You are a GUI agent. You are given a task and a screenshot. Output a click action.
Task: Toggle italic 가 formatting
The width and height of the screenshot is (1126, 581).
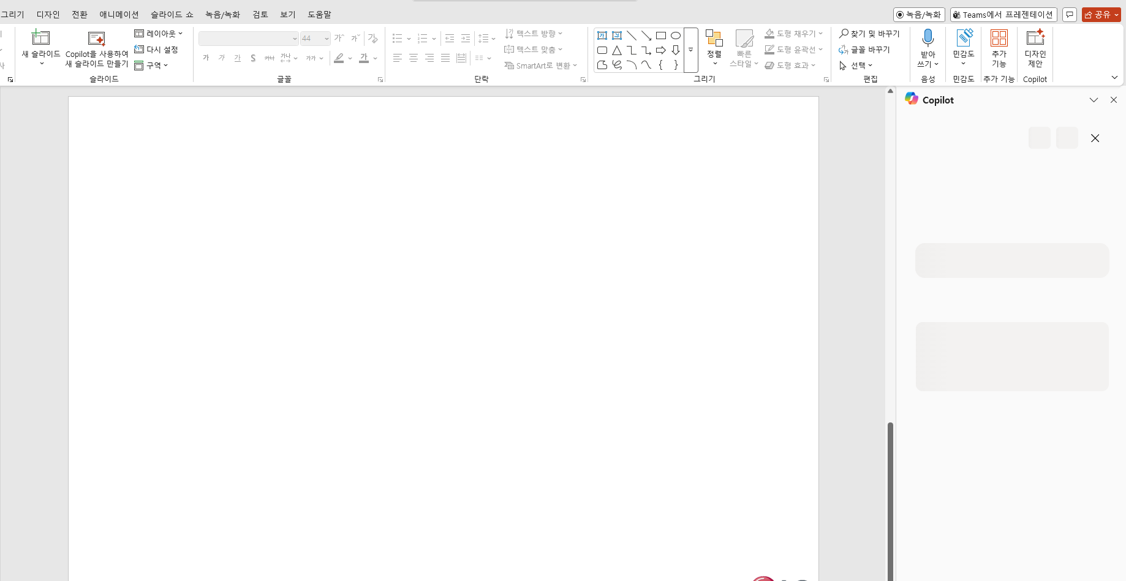[222, 58]
